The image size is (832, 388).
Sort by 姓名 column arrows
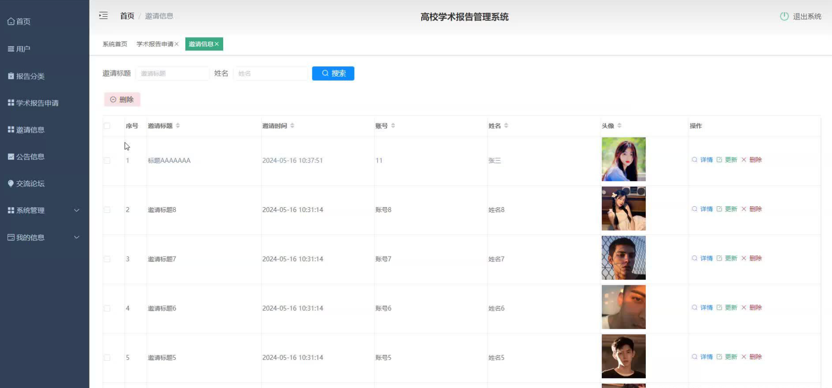tap(506, 126)
